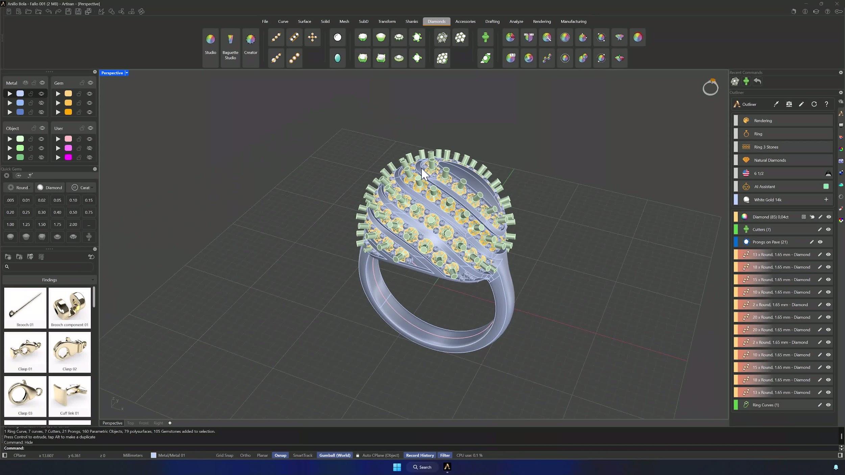Click the third User layer magenta swatch
Image resolution: width=845 pixels, height=475 pixels.
coord(68,157)
